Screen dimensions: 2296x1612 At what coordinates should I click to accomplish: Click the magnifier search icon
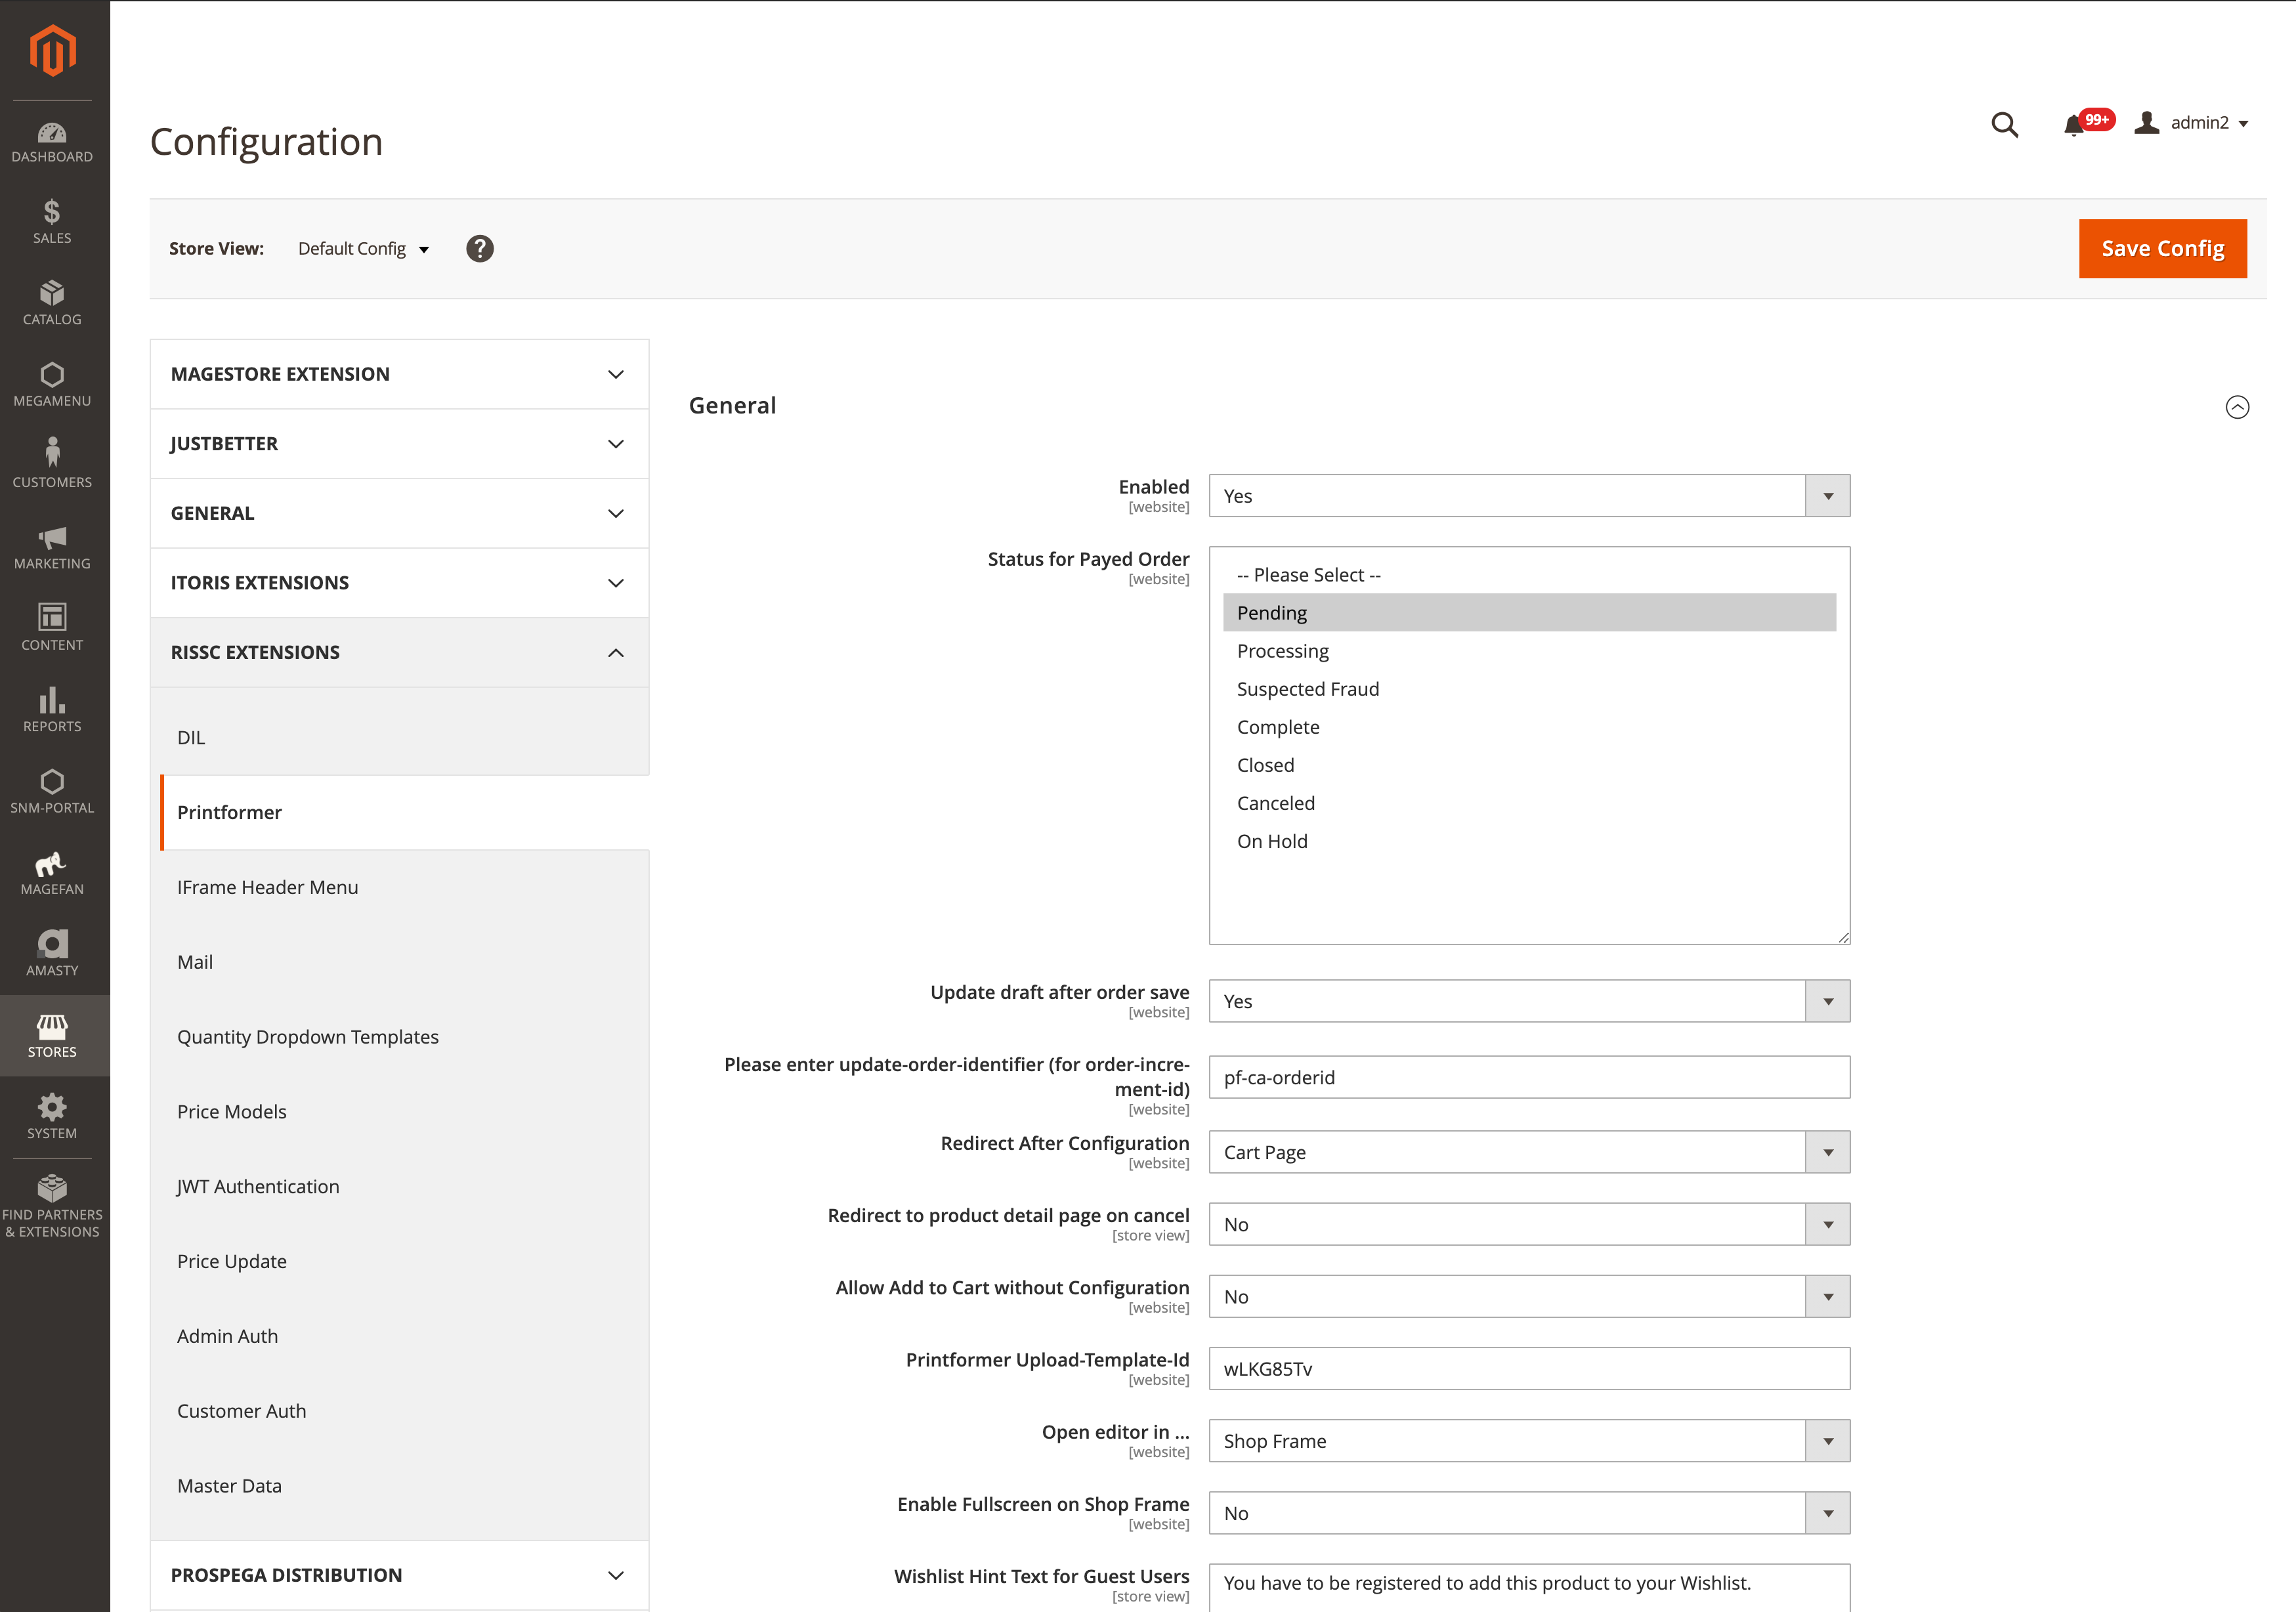click(2004, 124)
